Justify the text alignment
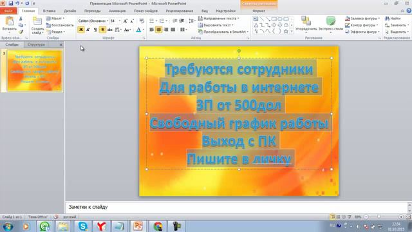The image size is (412, 232). (x=173, y=30)
